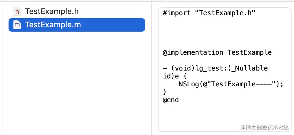
Task: Select the TestExample.h file name
Action: [x=52, y=12]
